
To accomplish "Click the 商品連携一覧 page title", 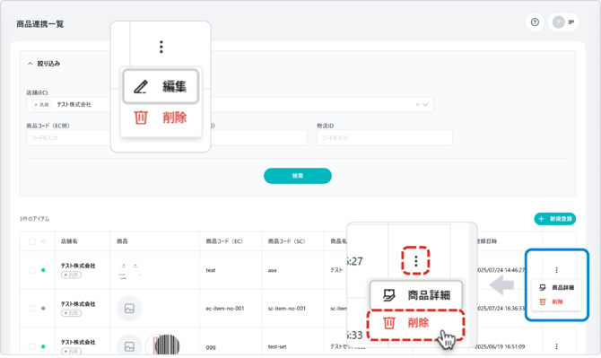I will pos(39,23).
